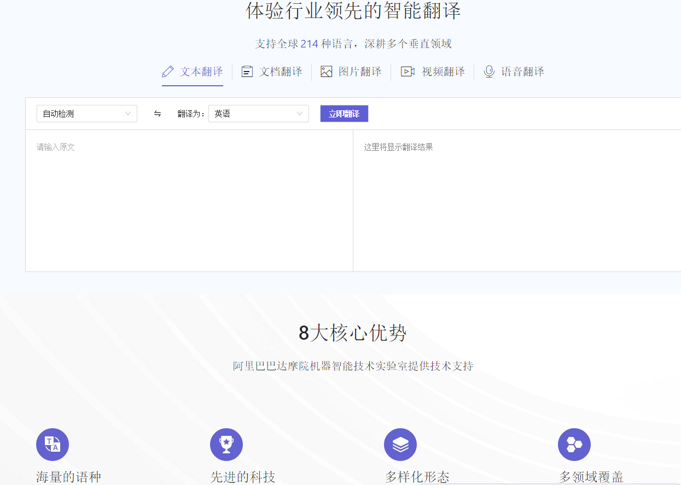
Task: Click the 多样化形态 layers icon
Action: point(400,445)
